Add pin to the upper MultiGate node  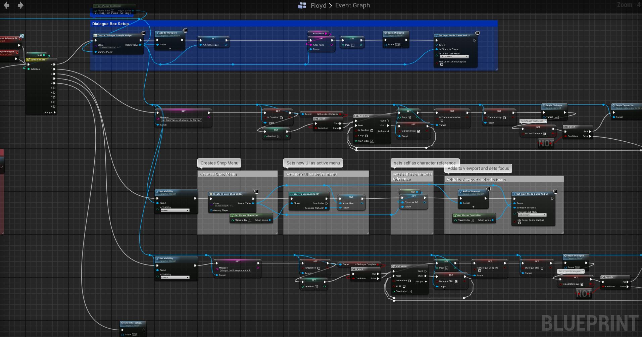(383, 131)
